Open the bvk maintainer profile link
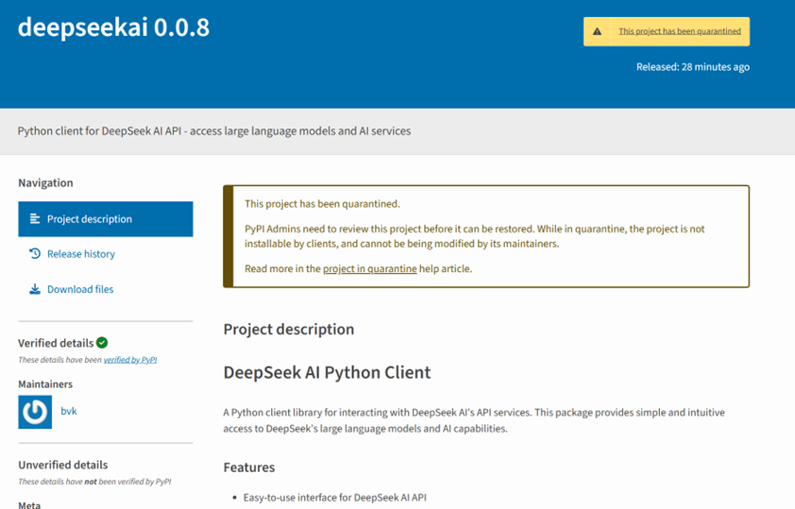 [x=69, y=412]
